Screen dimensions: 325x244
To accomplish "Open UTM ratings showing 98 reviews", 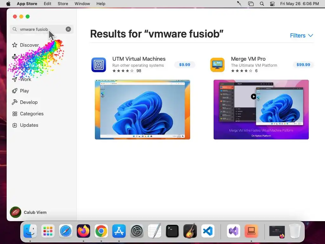I will point(127,71).
